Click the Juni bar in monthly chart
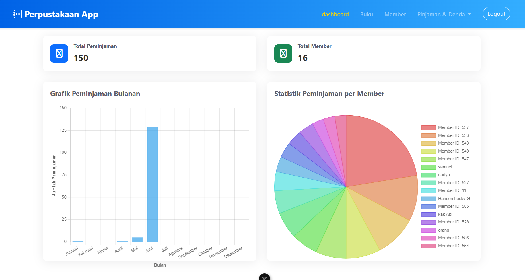 click(152, 184)
